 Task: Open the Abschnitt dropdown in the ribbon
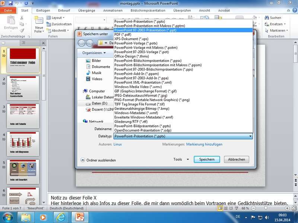tap(58, 30)
